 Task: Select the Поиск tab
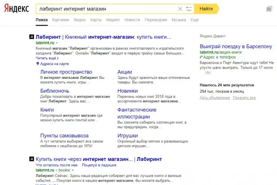pyautogui.click(x=42, y=20)
